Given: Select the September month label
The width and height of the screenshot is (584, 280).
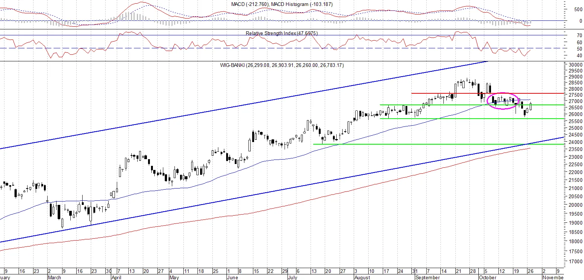Looking at the screenshot, I should point(427,277).
